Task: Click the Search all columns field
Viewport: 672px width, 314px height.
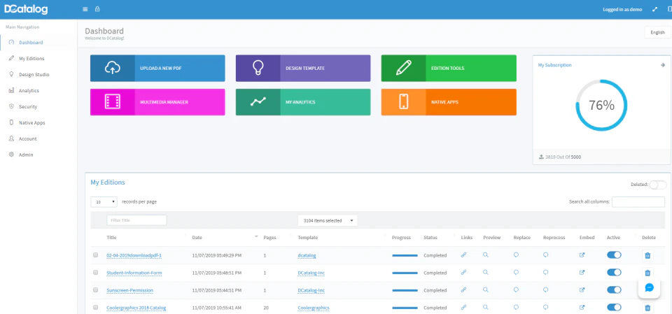Action: click(x=638, y=202)
